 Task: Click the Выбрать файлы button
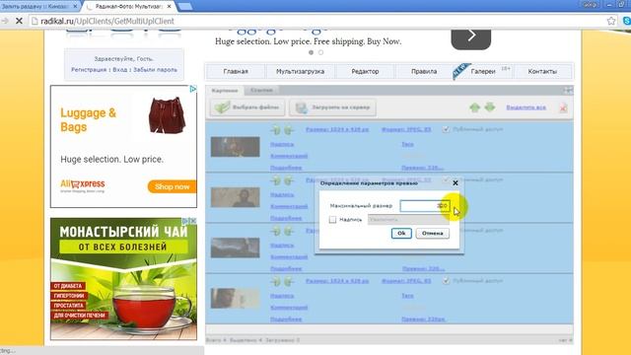[x=247, y=107]
